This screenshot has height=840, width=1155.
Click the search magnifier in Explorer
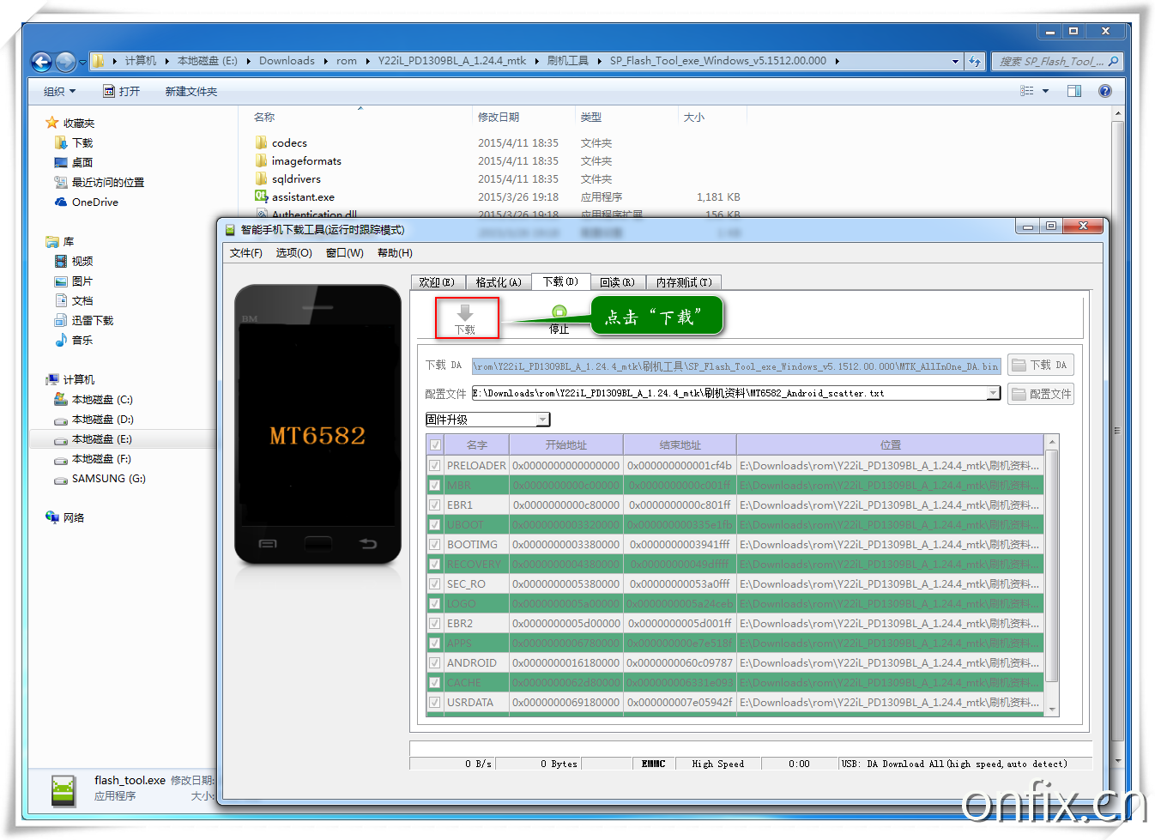point(1114,62)
